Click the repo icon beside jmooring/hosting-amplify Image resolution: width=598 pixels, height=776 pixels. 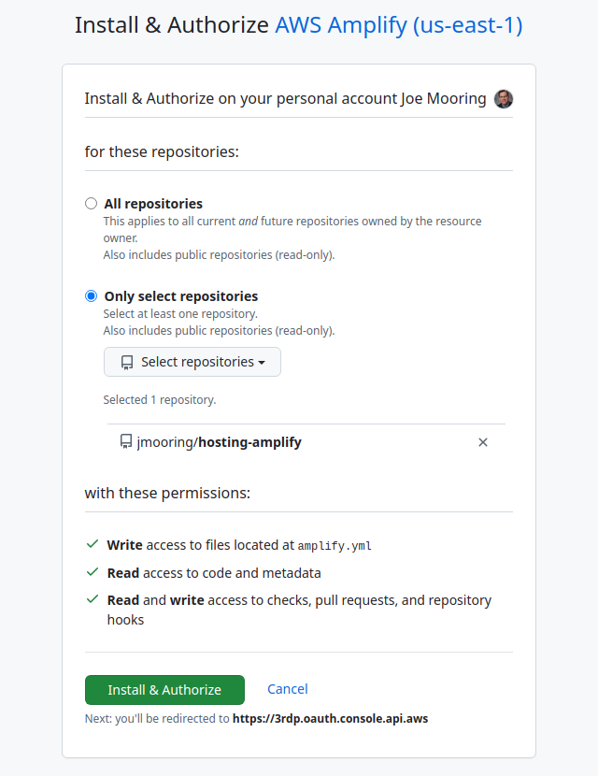click(126, 441)
